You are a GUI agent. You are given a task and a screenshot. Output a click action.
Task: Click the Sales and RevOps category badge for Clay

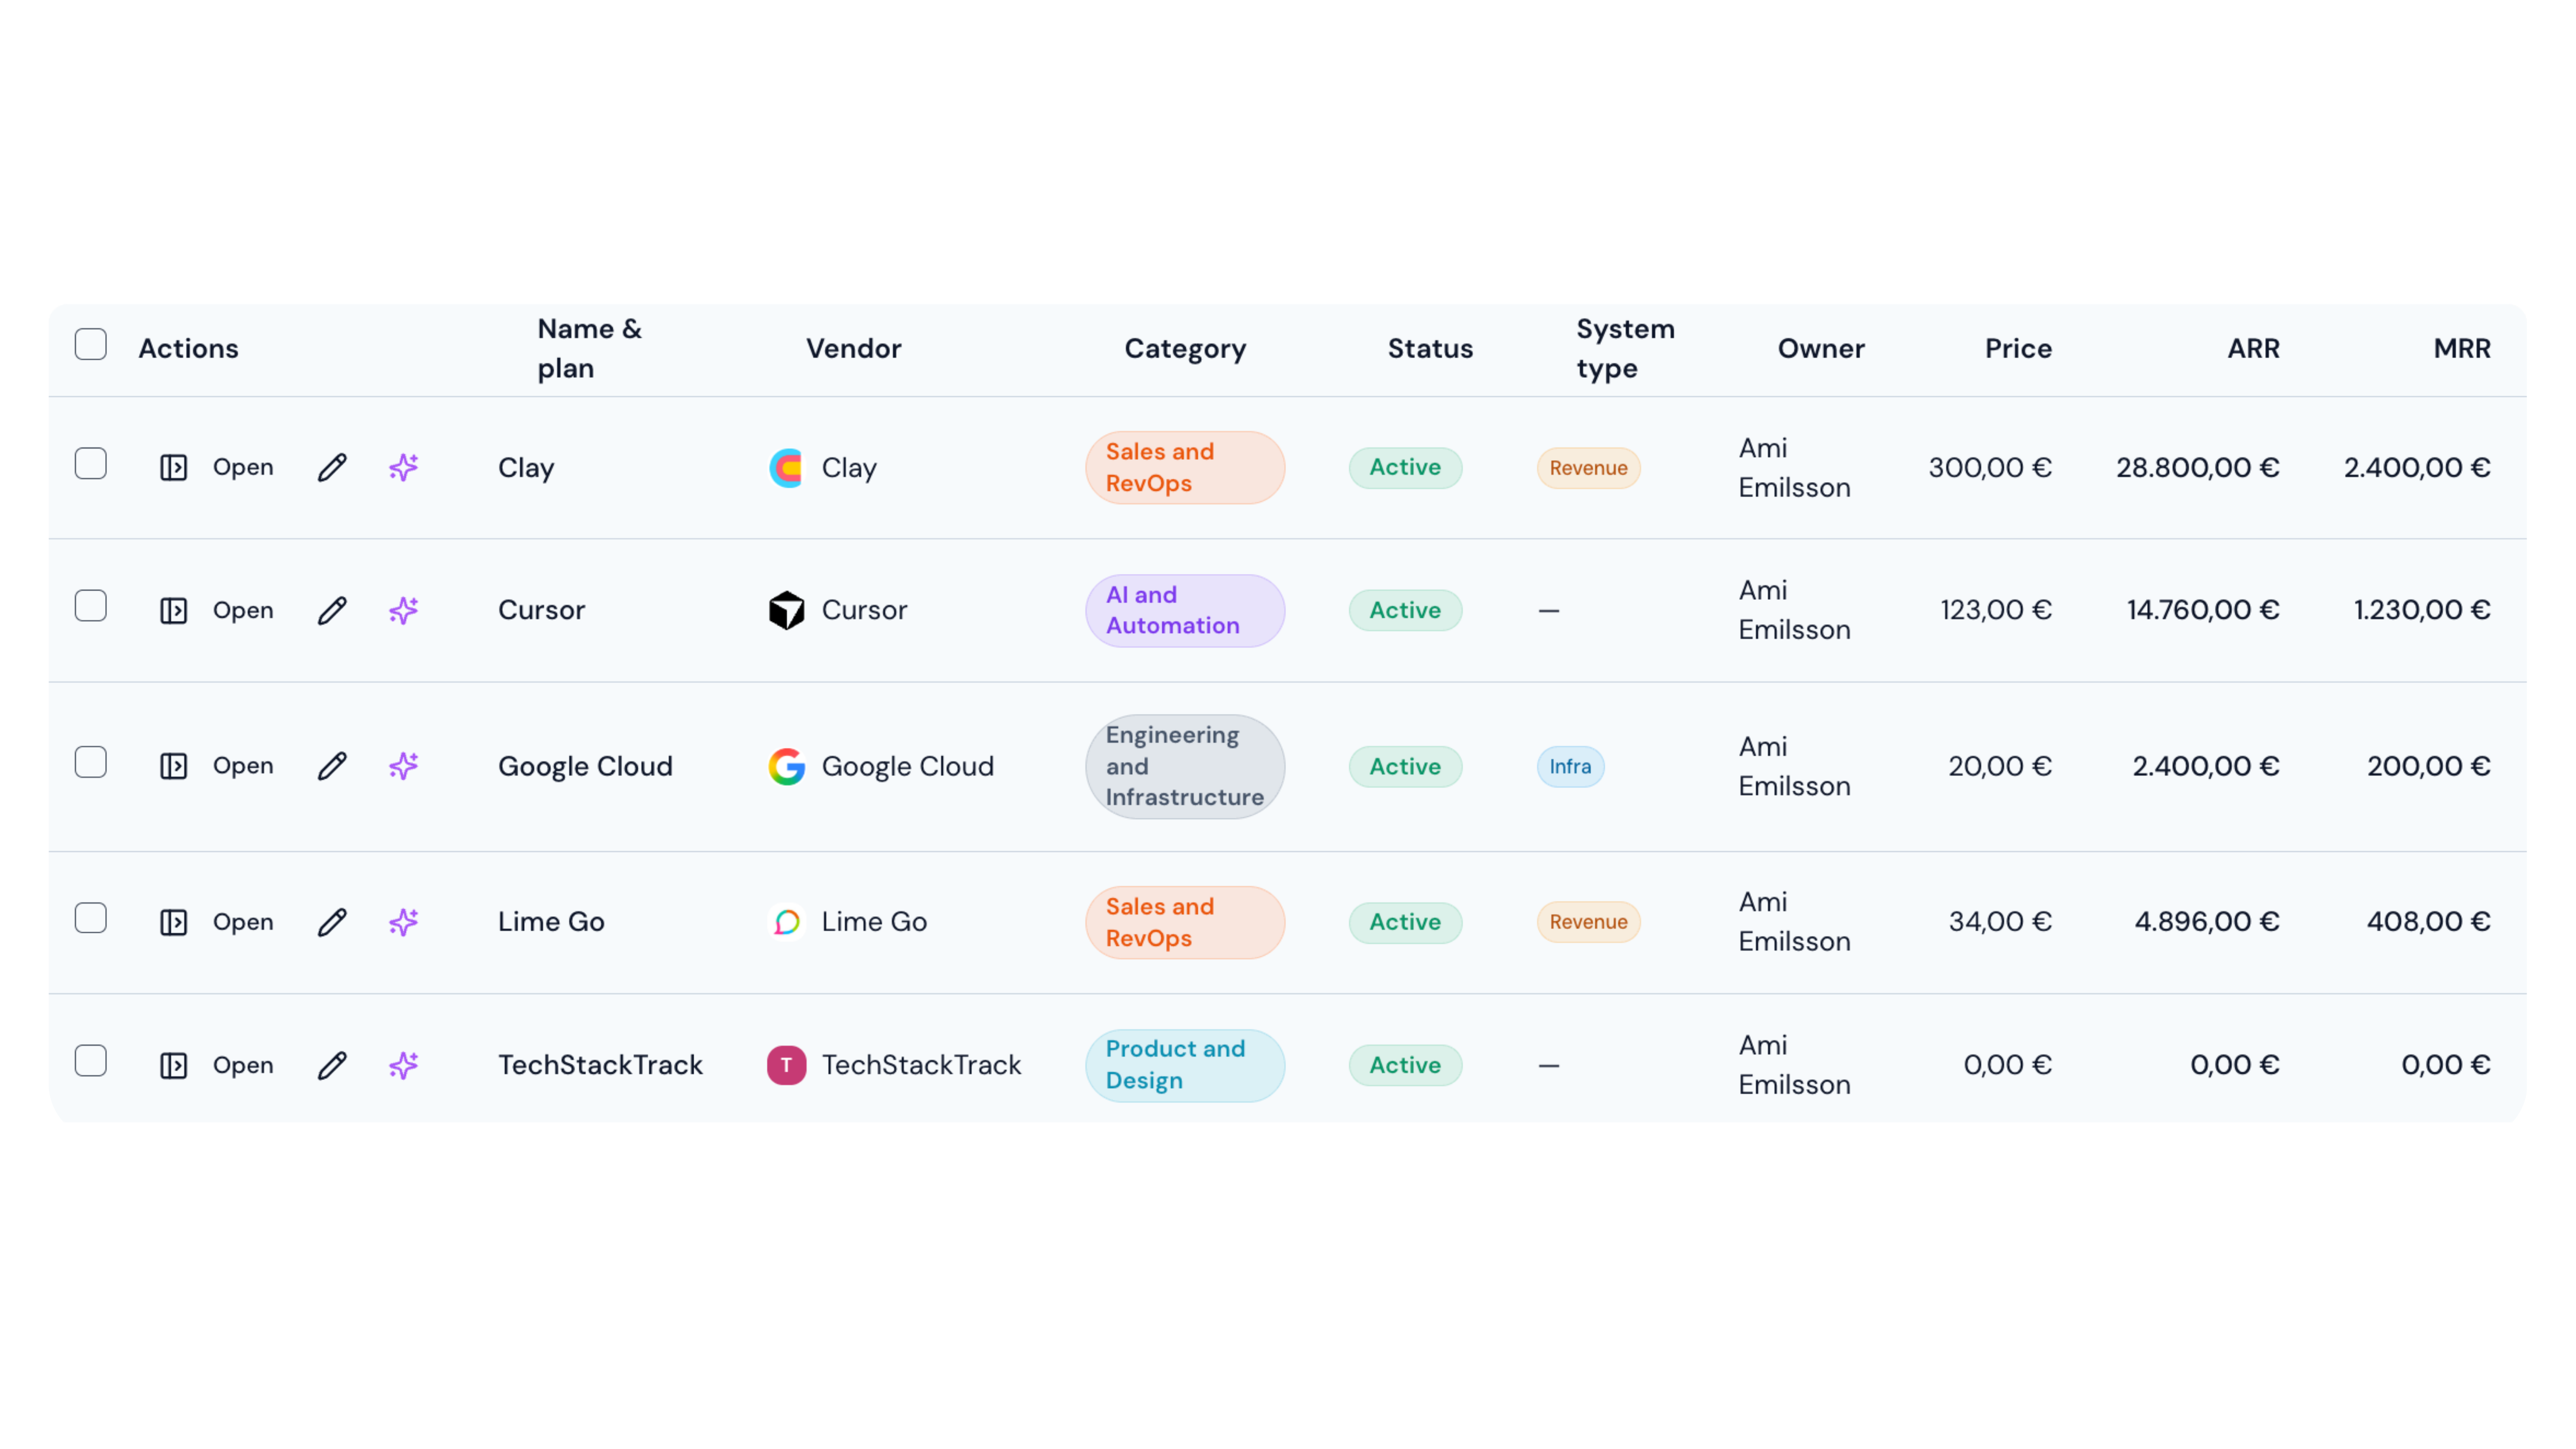pyautogui.click(x=1185, y=467)
